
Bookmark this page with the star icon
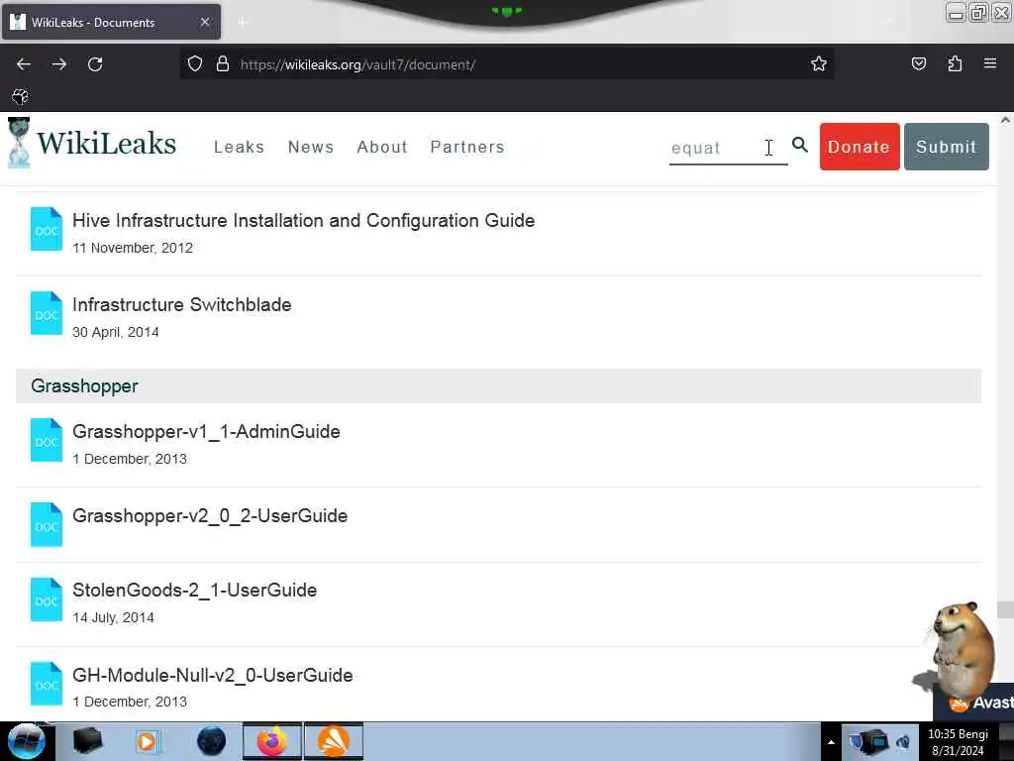click(819, 64)
